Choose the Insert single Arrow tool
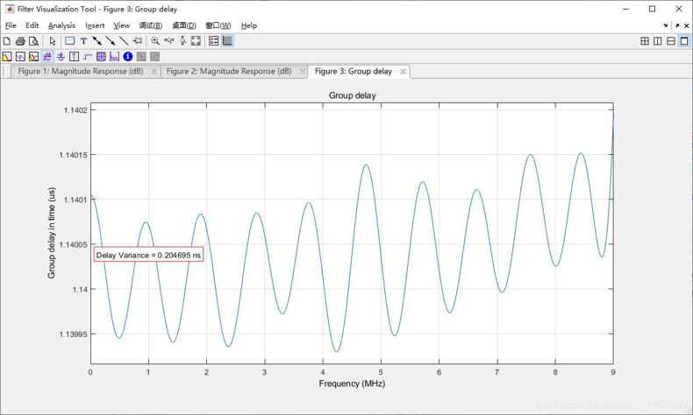The height and width of the screenshot is (415, 693). tap(111, 41)
